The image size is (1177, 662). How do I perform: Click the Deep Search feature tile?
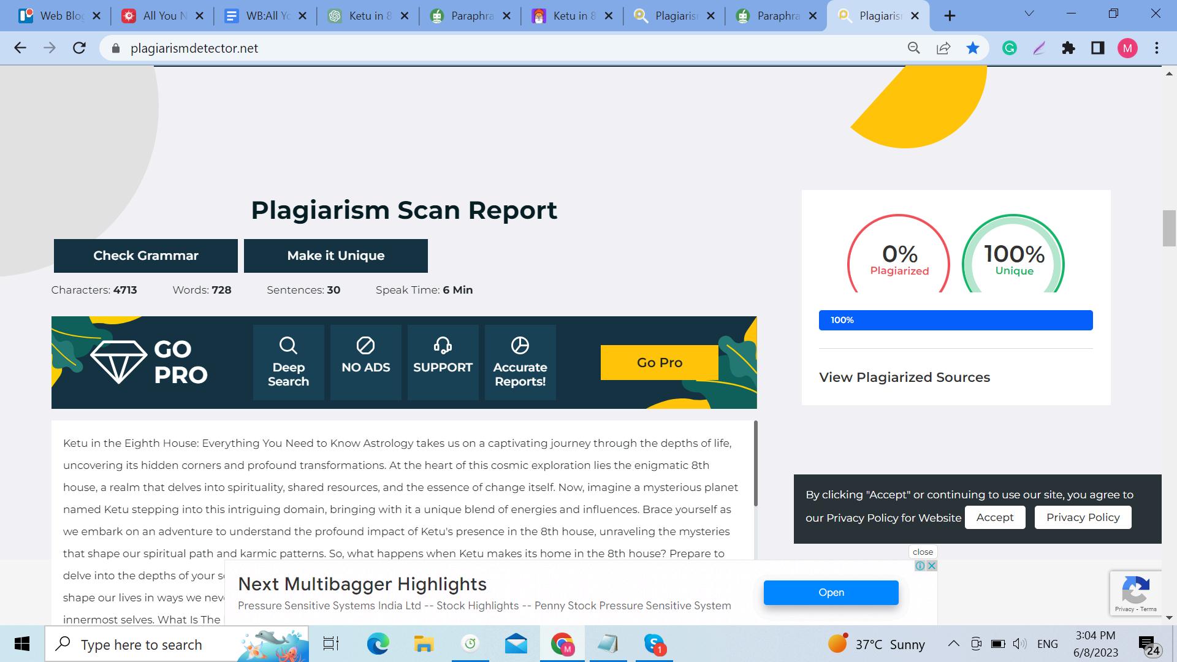coord(288,362)
